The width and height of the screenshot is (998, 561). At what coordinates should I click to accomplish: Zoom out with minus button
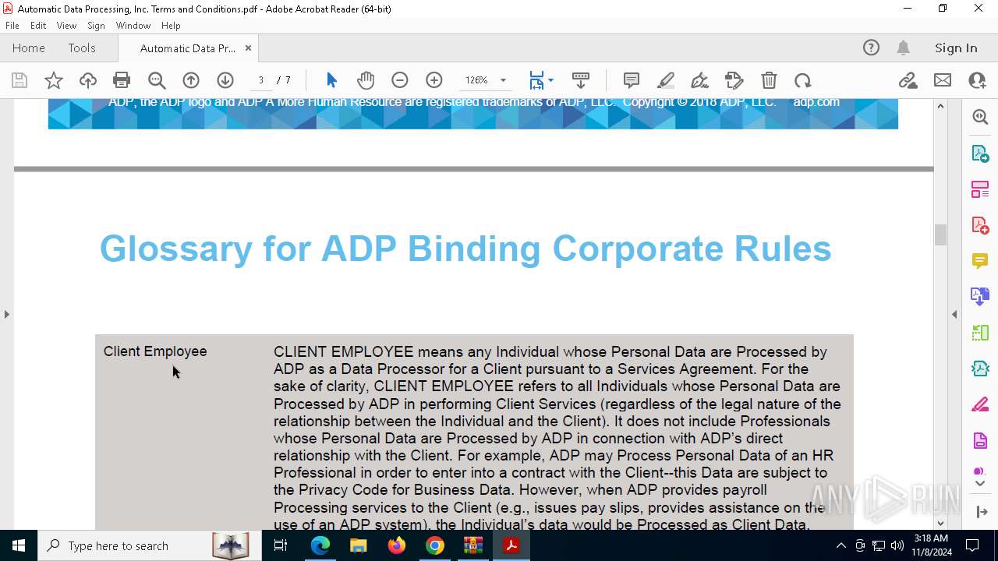400,80
